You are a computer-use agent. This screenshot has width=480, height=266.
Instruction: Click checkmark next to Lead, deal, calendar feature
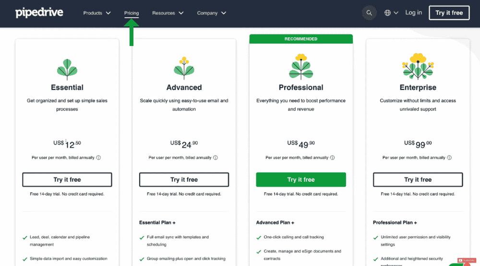(x=25, y=238)
